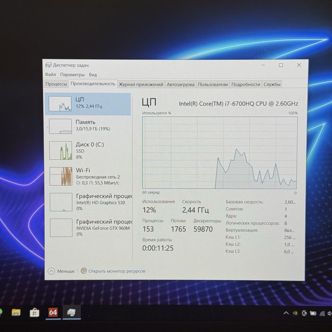Open Microsoft Store from the taskbar
This screenshot has height=332, width=332.
pos(34,313)
